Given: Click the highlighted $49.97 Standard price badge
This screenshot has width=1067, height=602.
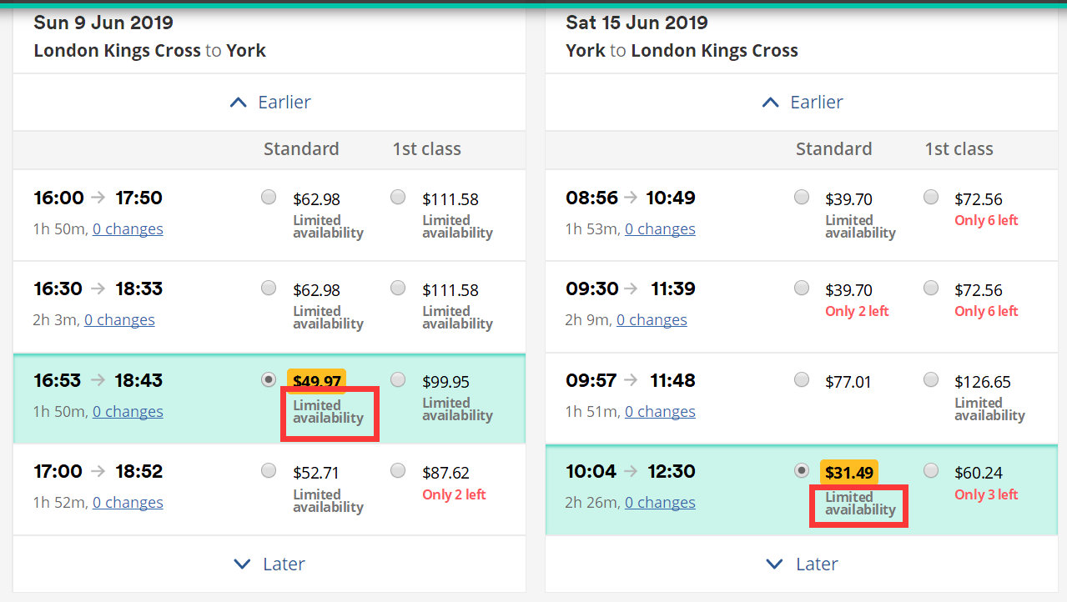Looking at the screenshot, I should point(316,381).
